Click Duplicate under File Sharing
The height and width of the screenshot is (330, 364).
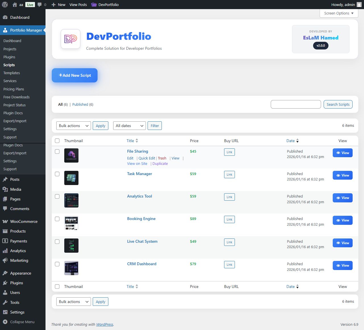(x=160, y=163)
